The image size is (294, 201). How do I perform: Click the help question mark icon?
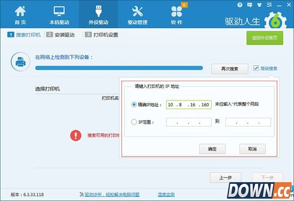(x=240, y=5)
